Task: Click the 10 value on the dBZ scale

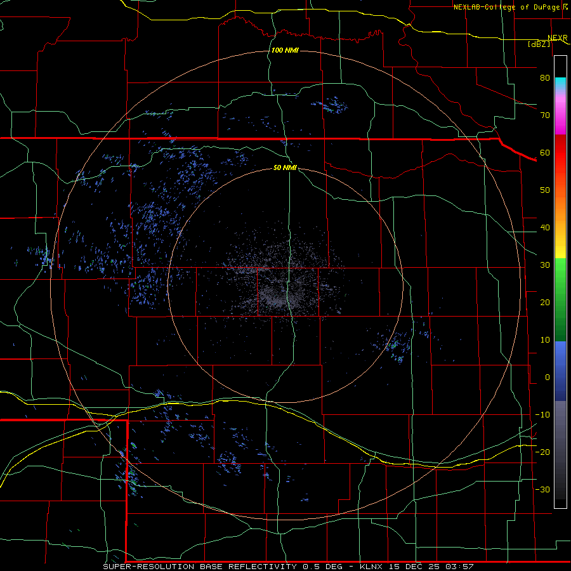Action: 545,340
